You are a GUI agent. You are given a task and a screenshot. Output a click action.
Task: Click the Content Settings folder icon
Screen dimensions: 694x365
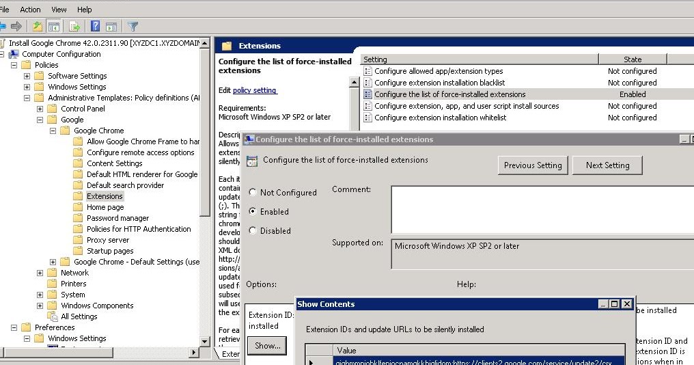coord(79,163)
